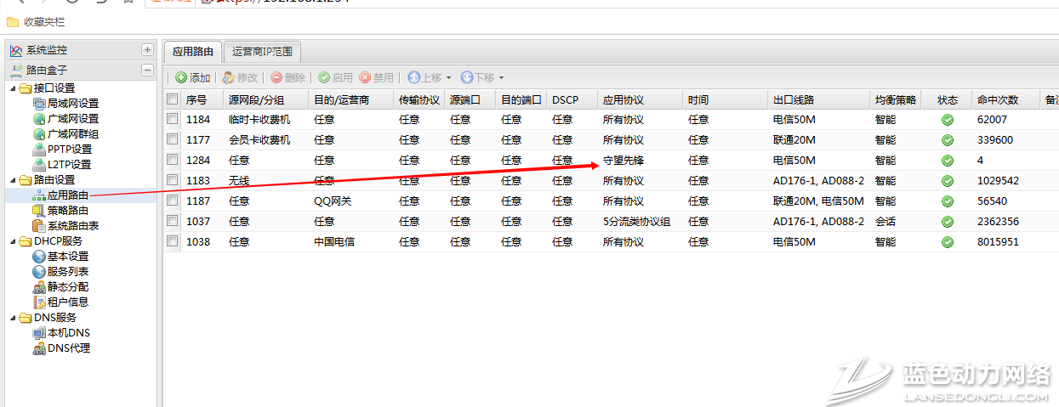Image resolution: width=1059 pixels, height=407 pixels.
Task: Collapse the 接口设置 tree folder
Action: [x=12, y=88]
